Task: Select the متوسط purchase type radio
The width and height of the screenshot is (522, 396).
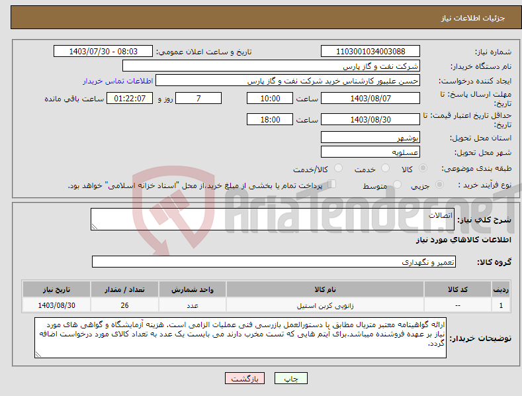Action: (x=397, y=184)
